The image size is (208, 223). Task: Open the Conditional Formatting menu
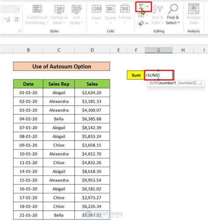(x=37, y=15)
